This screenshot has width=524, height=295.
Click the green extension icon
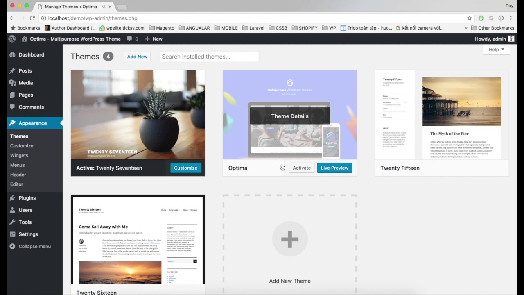point(481,18)
